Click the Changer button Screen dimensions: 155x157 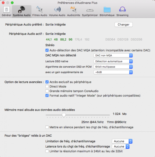pyautogui.click(x=123, y=25)
